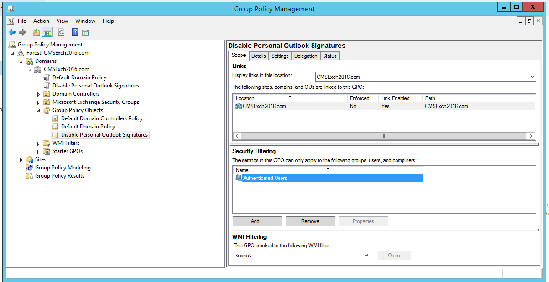Switch to the Settings tab
Screen dimensions: 549x282
pos(280,56)
